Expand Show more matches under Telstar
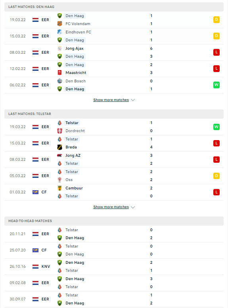The height and width of the screenshot is (308, 228). tap(111, 207)
